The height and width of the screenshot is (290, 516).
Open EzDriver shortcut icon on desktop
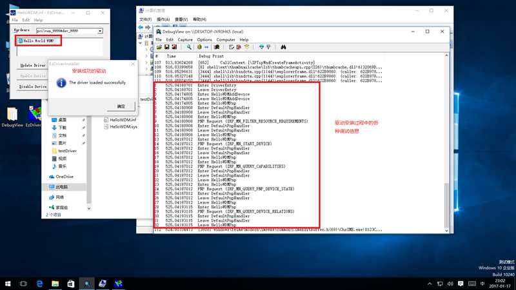tap(34, 117)
